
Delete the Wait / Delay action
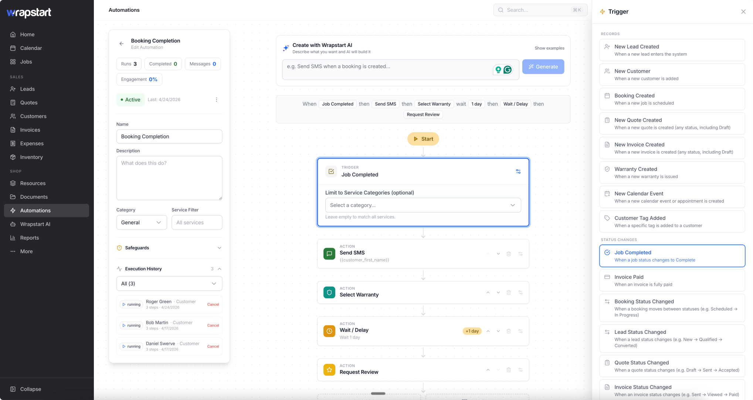(x=509, y=331)
